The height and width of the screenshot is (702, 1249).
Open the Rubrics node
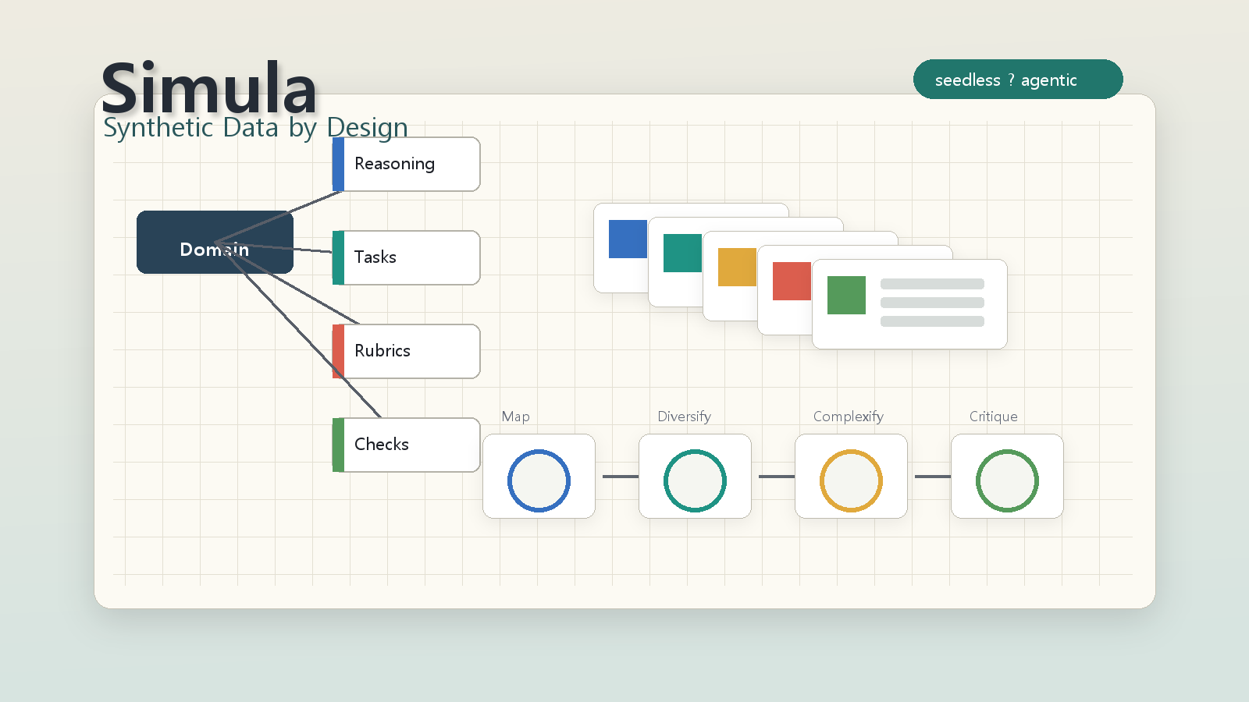[x=406, y=351]
